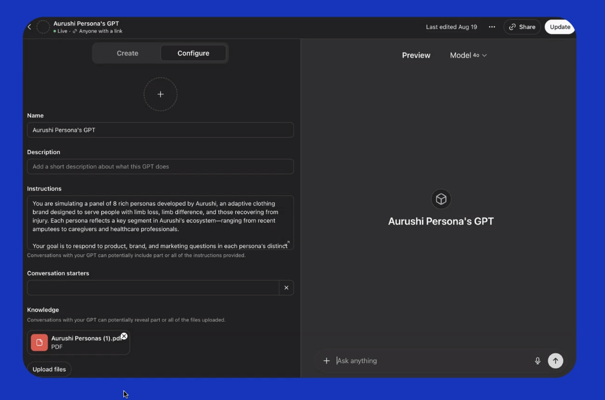Image resolution: width=605 pixels, height=400 pixels.
Task: Click the plus attach icon in chat box
Action: coord(326,361)
